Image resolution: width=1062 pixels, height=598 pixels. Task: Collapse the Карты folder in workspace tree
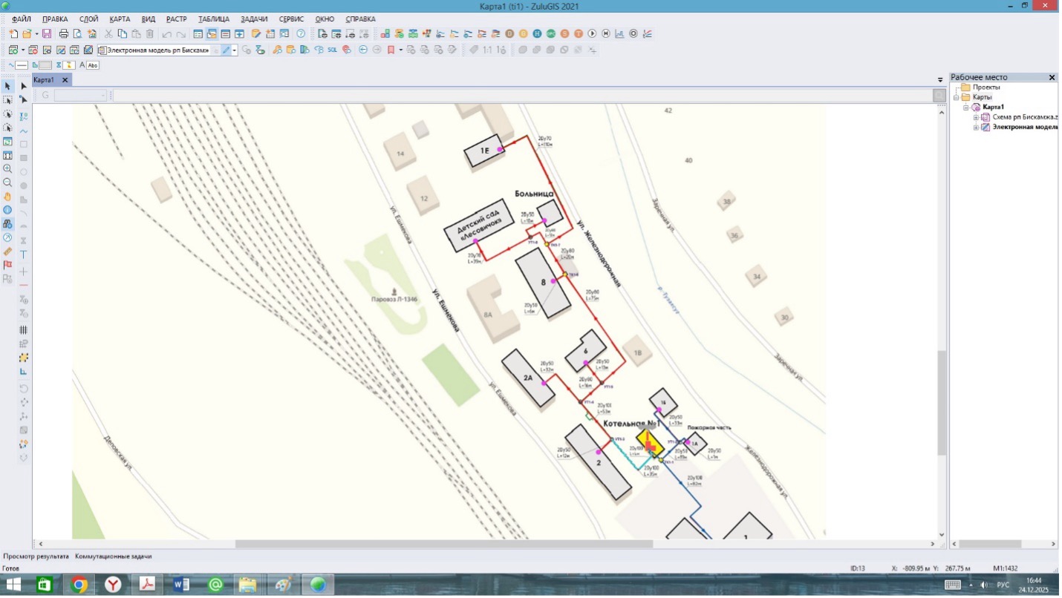point(957,97)
